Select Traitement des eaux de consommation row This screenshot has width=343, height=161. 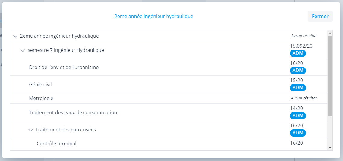pyautogui.click(x=73, y=112)
